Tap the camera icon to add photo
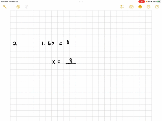Screen dimensions: 162x121 (131, 7)
